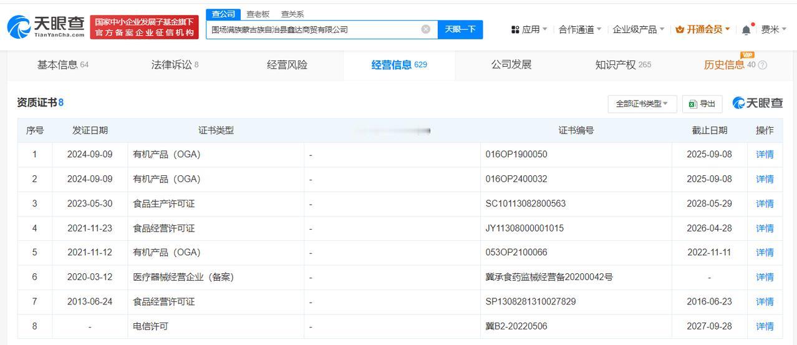Click the 导出 export button

tap(702, 104)
